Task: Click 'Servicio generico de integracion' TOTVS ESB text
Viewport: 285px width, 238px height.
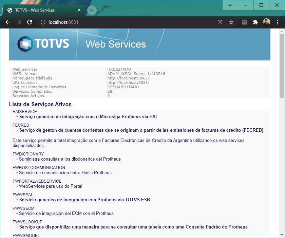Action: coord(85,200)
